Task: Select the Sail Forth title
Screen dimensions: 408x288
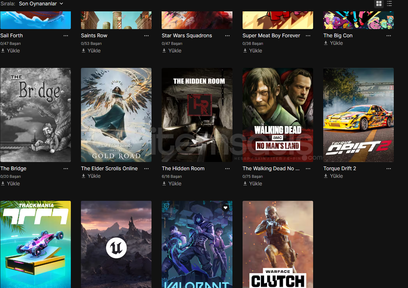Action: click(x=12, y=36)
